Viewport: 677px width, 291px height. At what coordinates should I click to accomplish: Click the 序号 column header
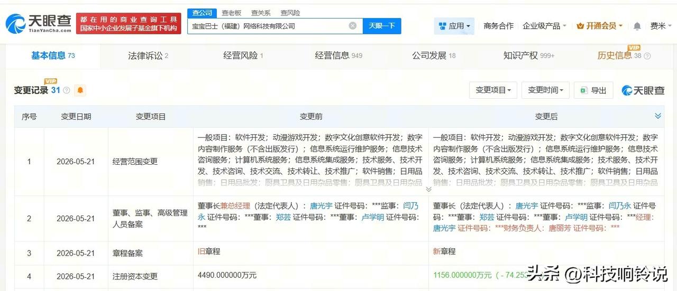click(x=29, y=116)
